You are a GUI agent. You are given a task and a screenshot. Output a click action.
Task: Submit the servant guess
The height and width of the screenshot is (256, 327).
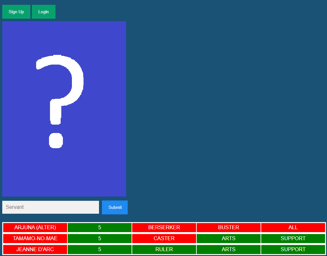tap(115, 207)
